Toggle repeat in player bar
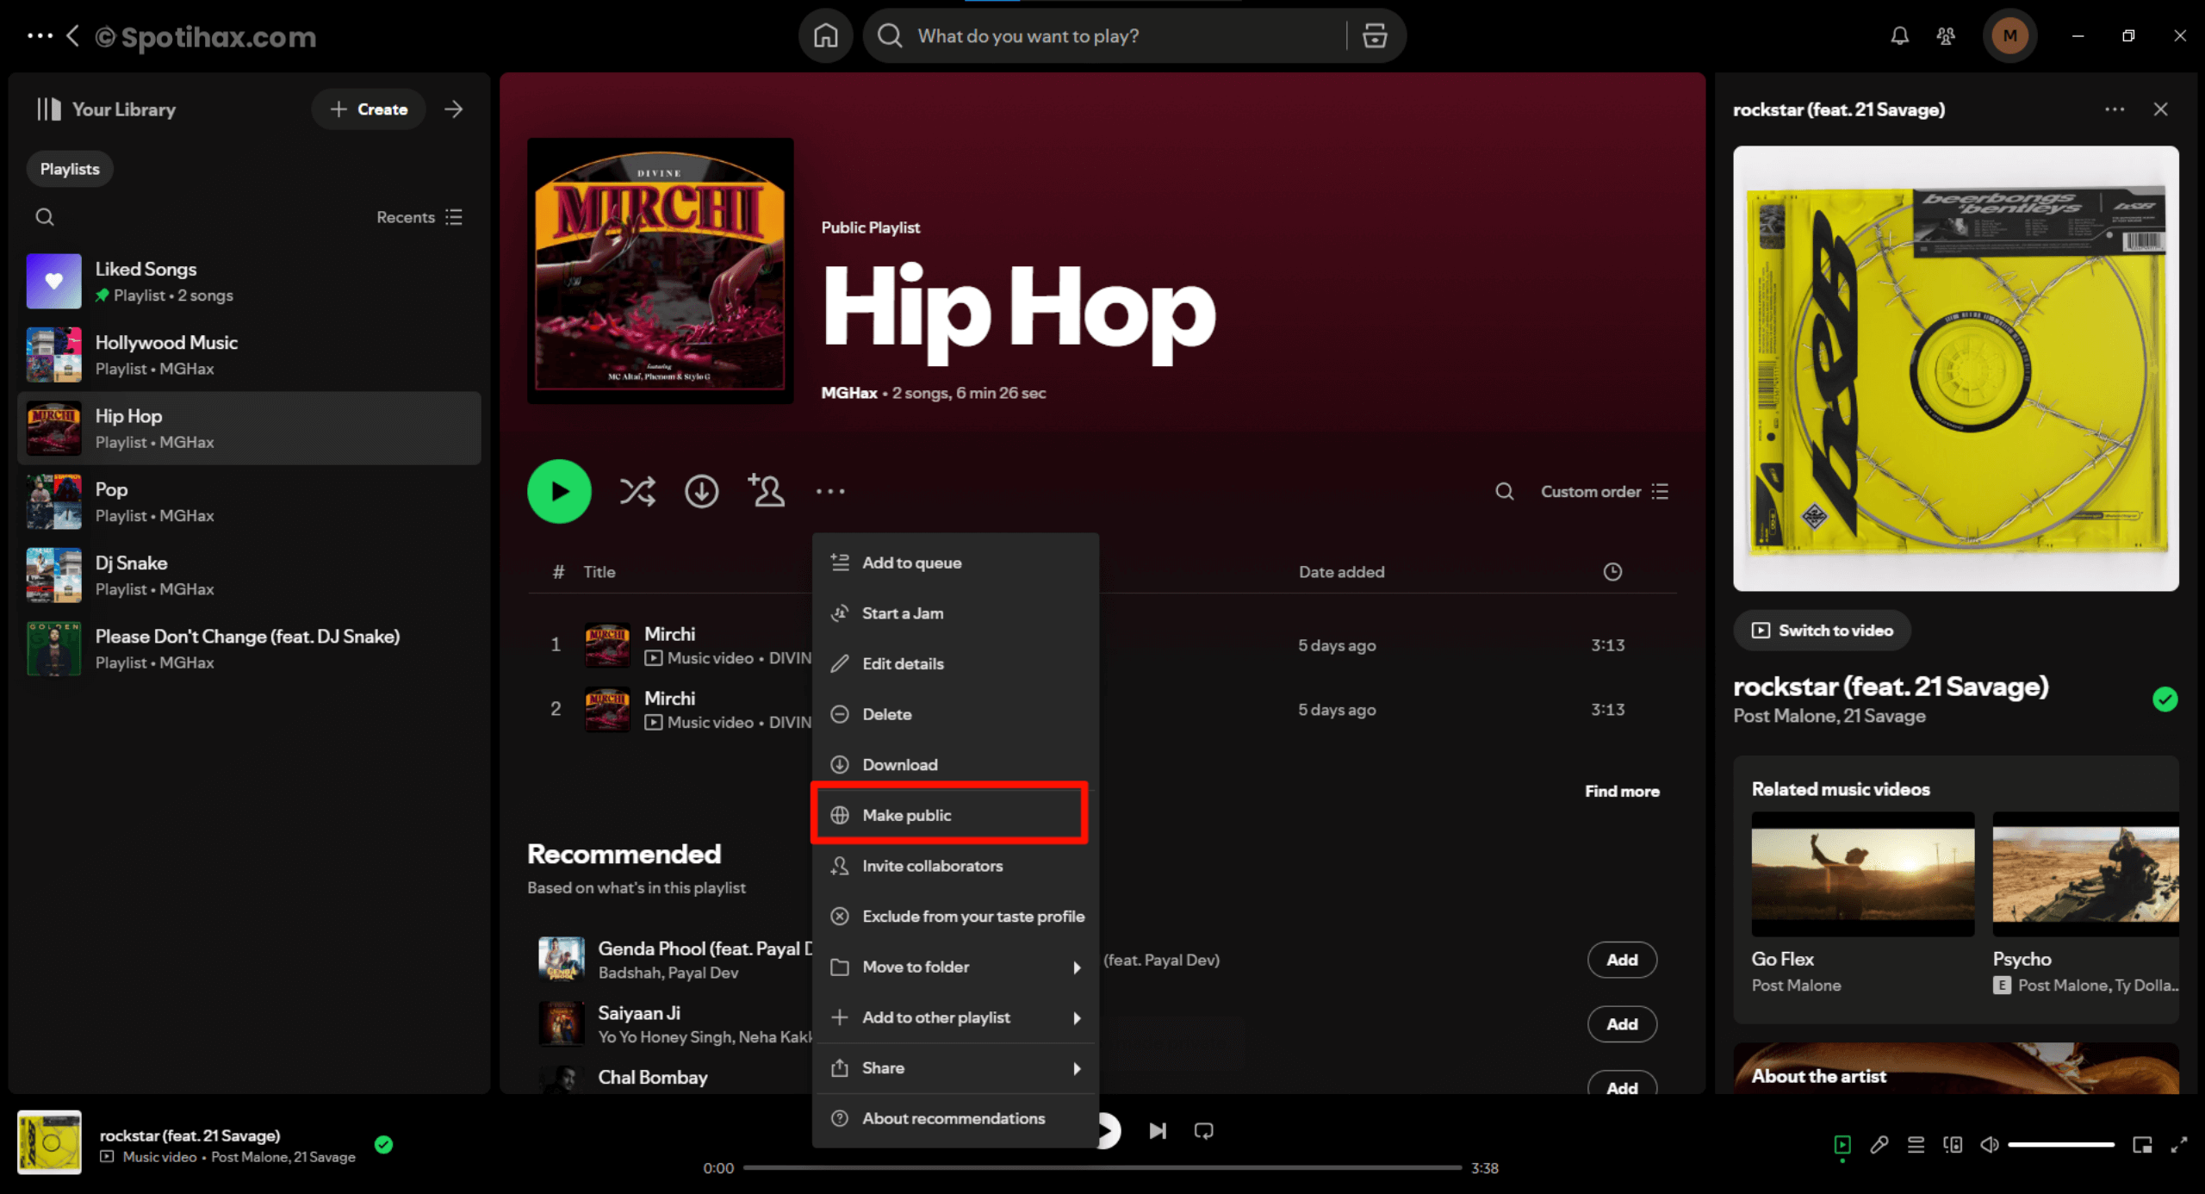 (1204, 1131)
